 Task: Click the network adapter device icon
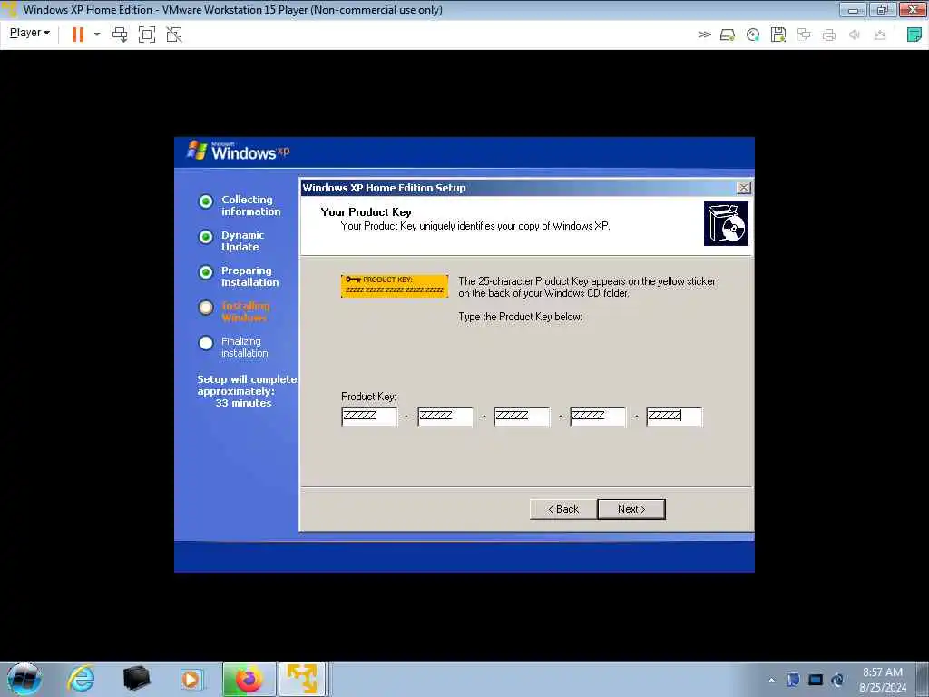tap(804, 34)
